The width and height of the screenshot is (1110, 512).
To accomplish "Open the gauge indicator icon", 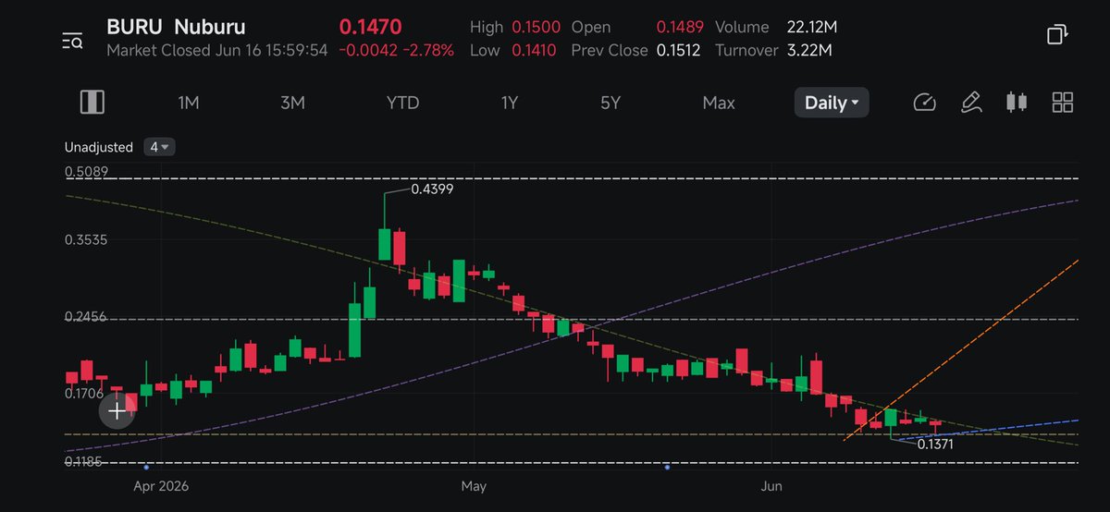I will [x=924, y=103].
